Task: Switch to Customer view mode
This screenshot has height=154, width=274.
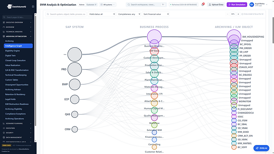Action: click(91, 4)
